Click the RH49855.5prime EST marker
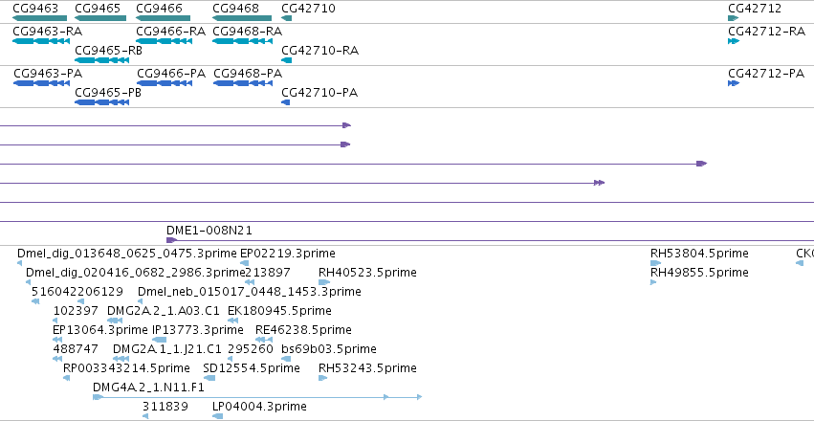Viewport: 814px width, 421px height. pos(653,282)
